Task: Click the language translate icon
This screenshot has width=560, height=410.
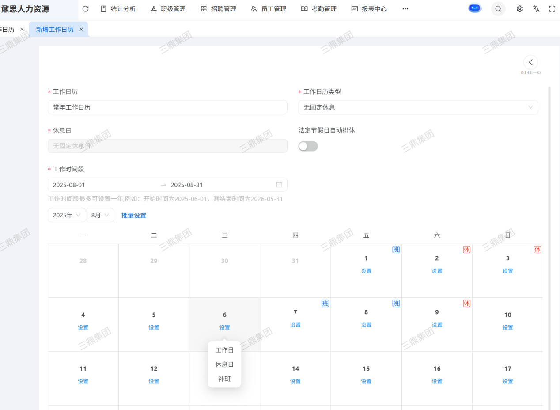Action: click(536, 9)
